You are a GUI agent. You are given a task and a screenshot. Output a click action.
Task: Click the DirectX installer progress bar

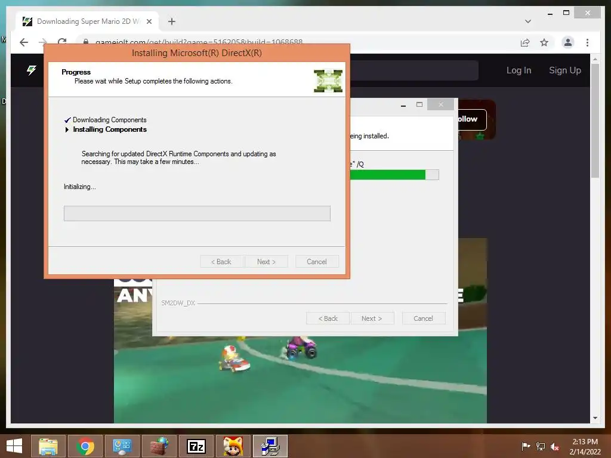pos(197,213)
